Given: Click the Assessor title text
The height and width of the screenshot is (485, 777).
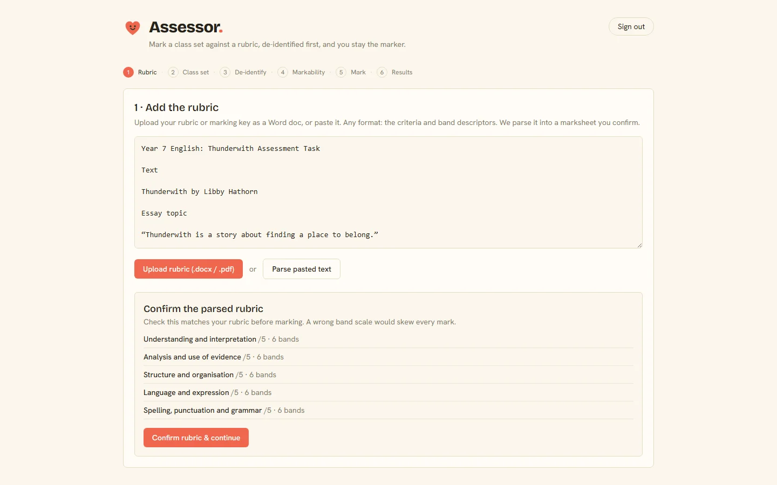Looking at the screenshot, I should (x=186, y=27).
